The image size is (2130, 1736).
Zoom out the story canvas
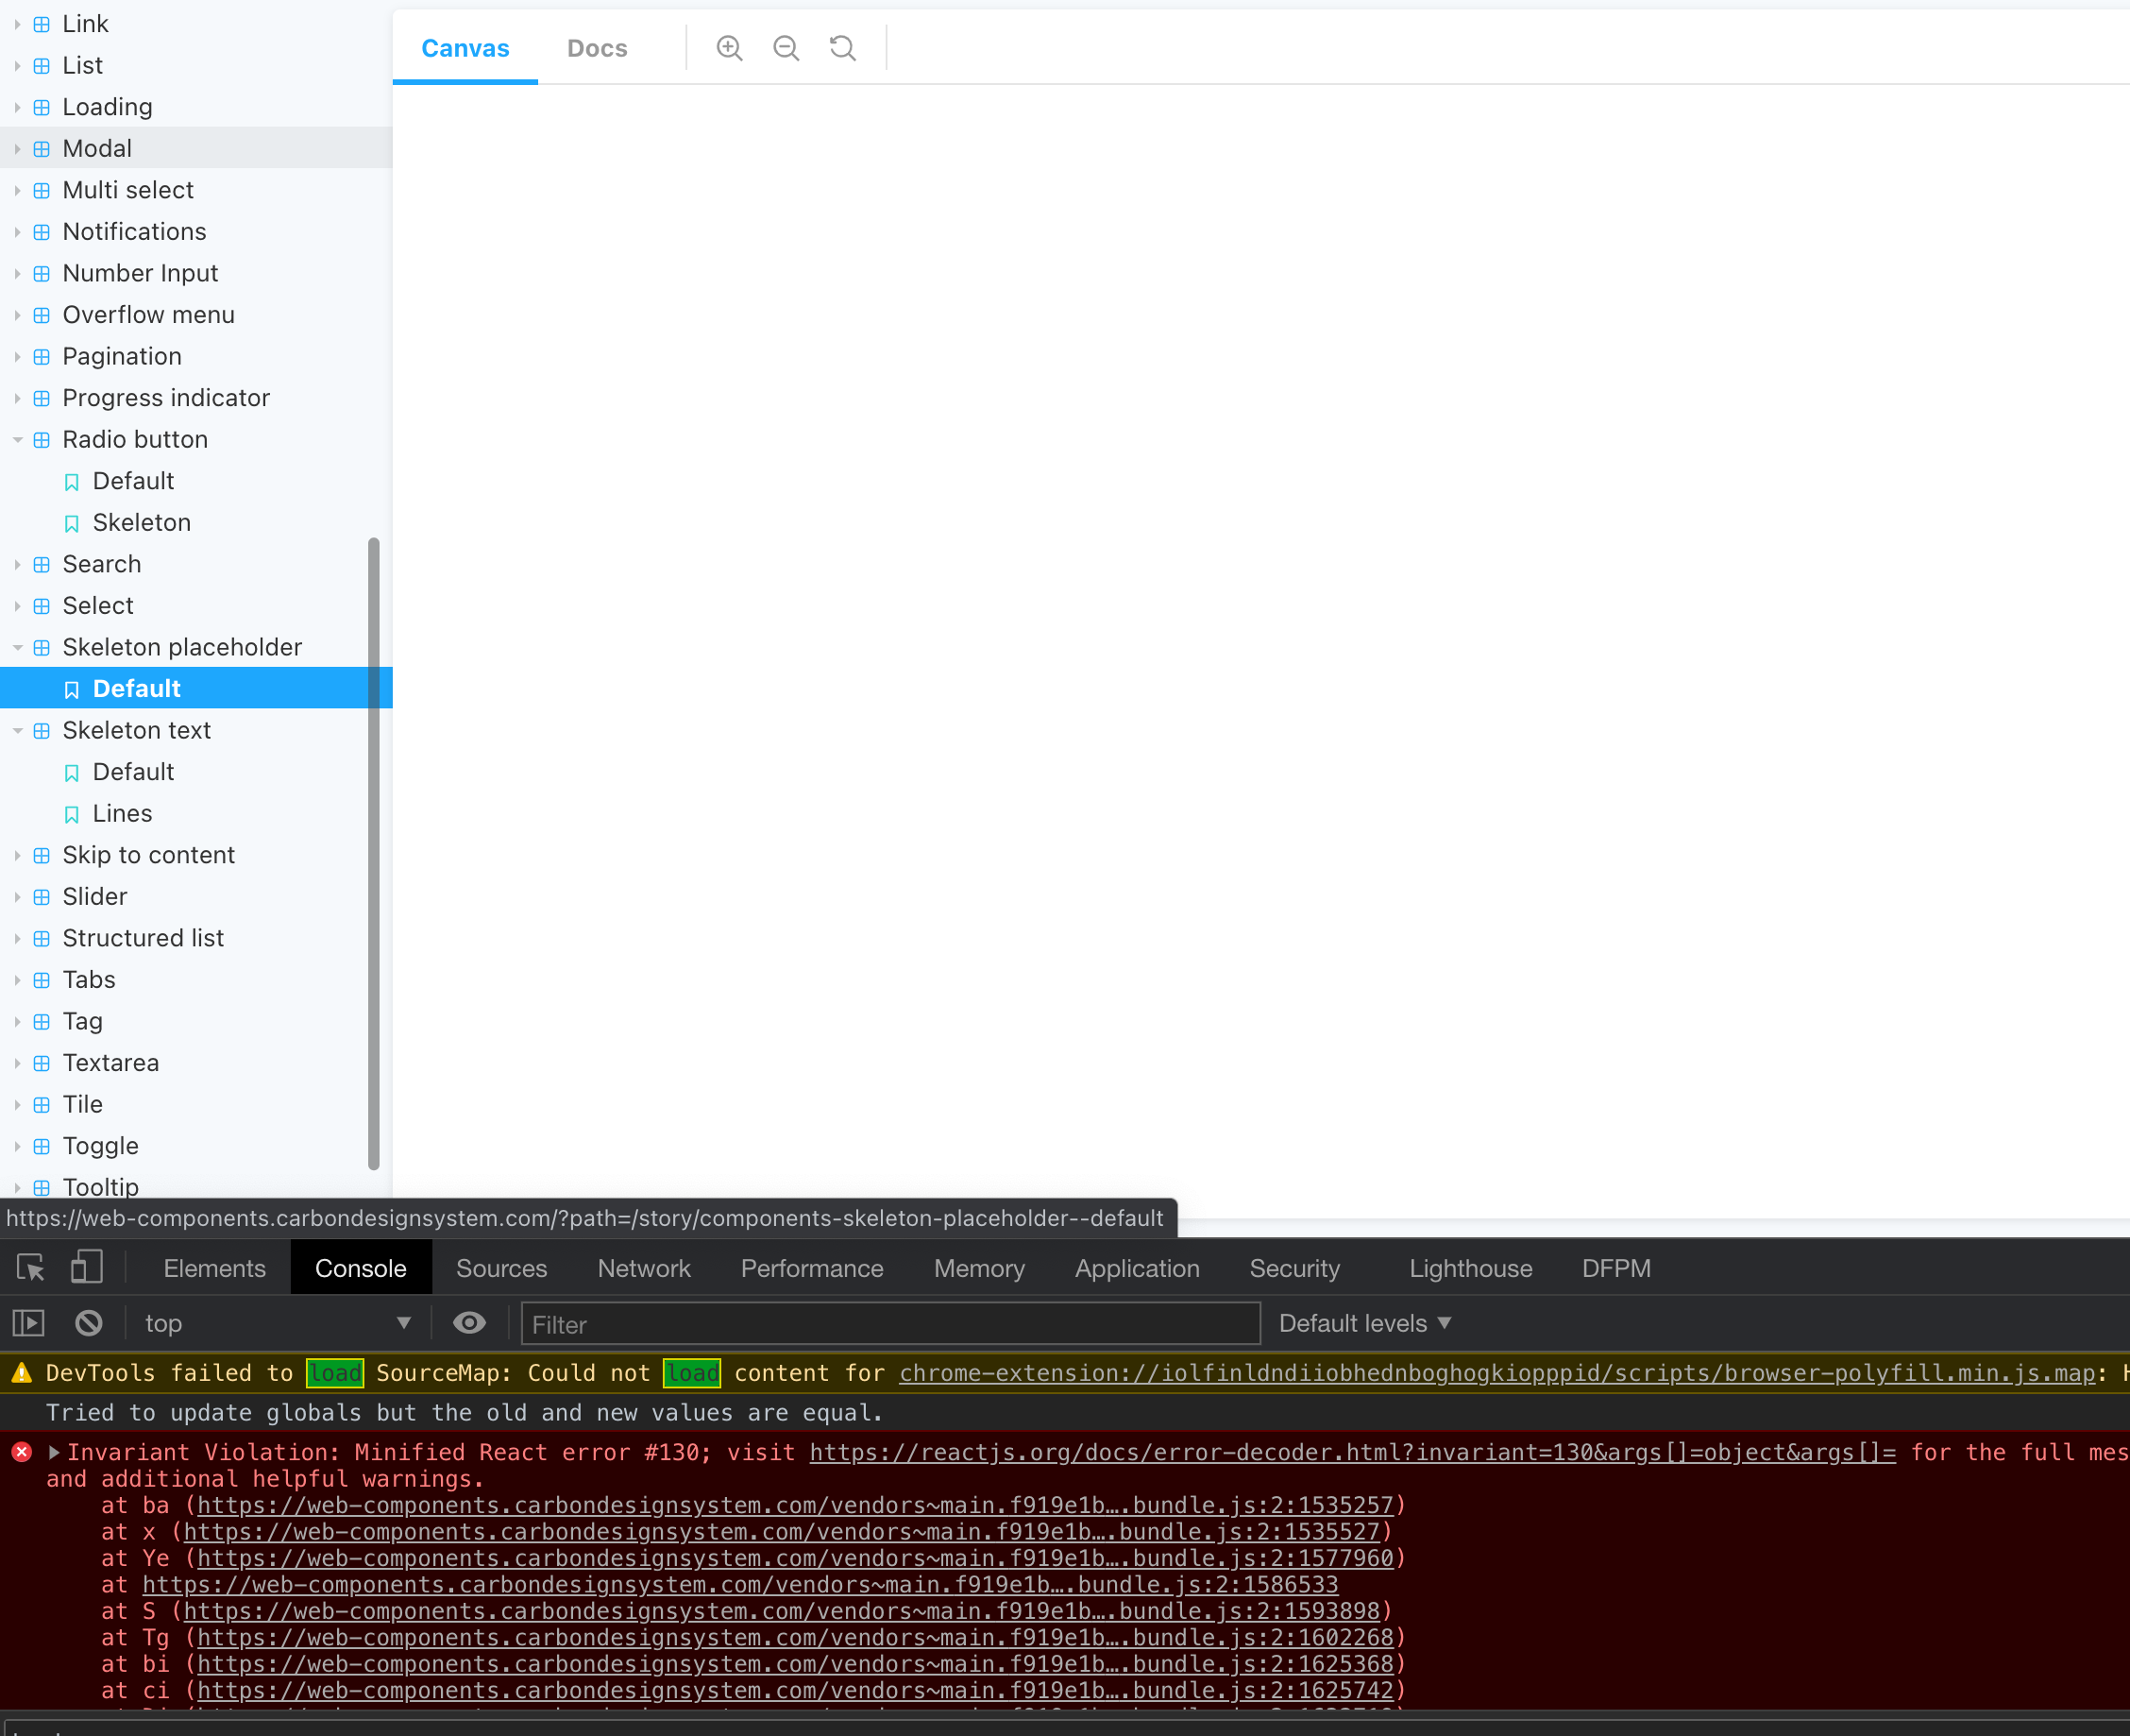click(786, 47)
